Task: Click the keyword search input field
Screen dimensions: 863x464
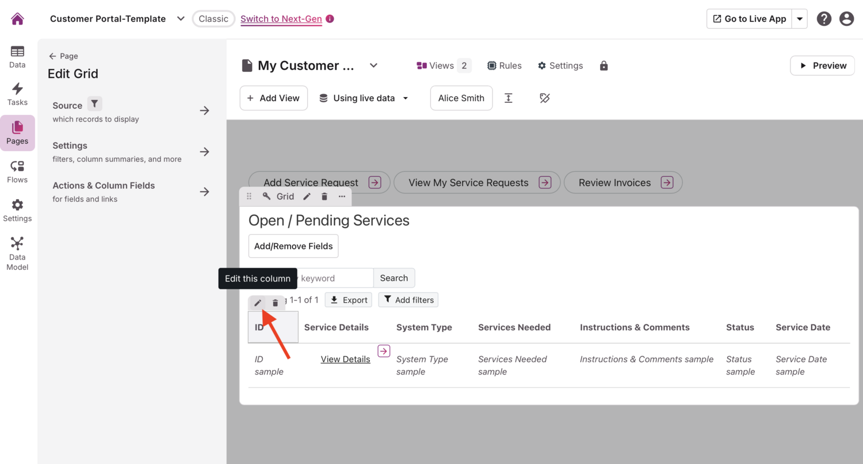Action: click(334, 279)
